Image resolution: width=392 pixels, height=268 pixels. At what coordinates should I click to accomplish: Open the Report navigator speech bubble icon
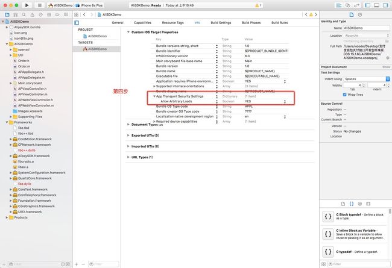coord(66,14)
